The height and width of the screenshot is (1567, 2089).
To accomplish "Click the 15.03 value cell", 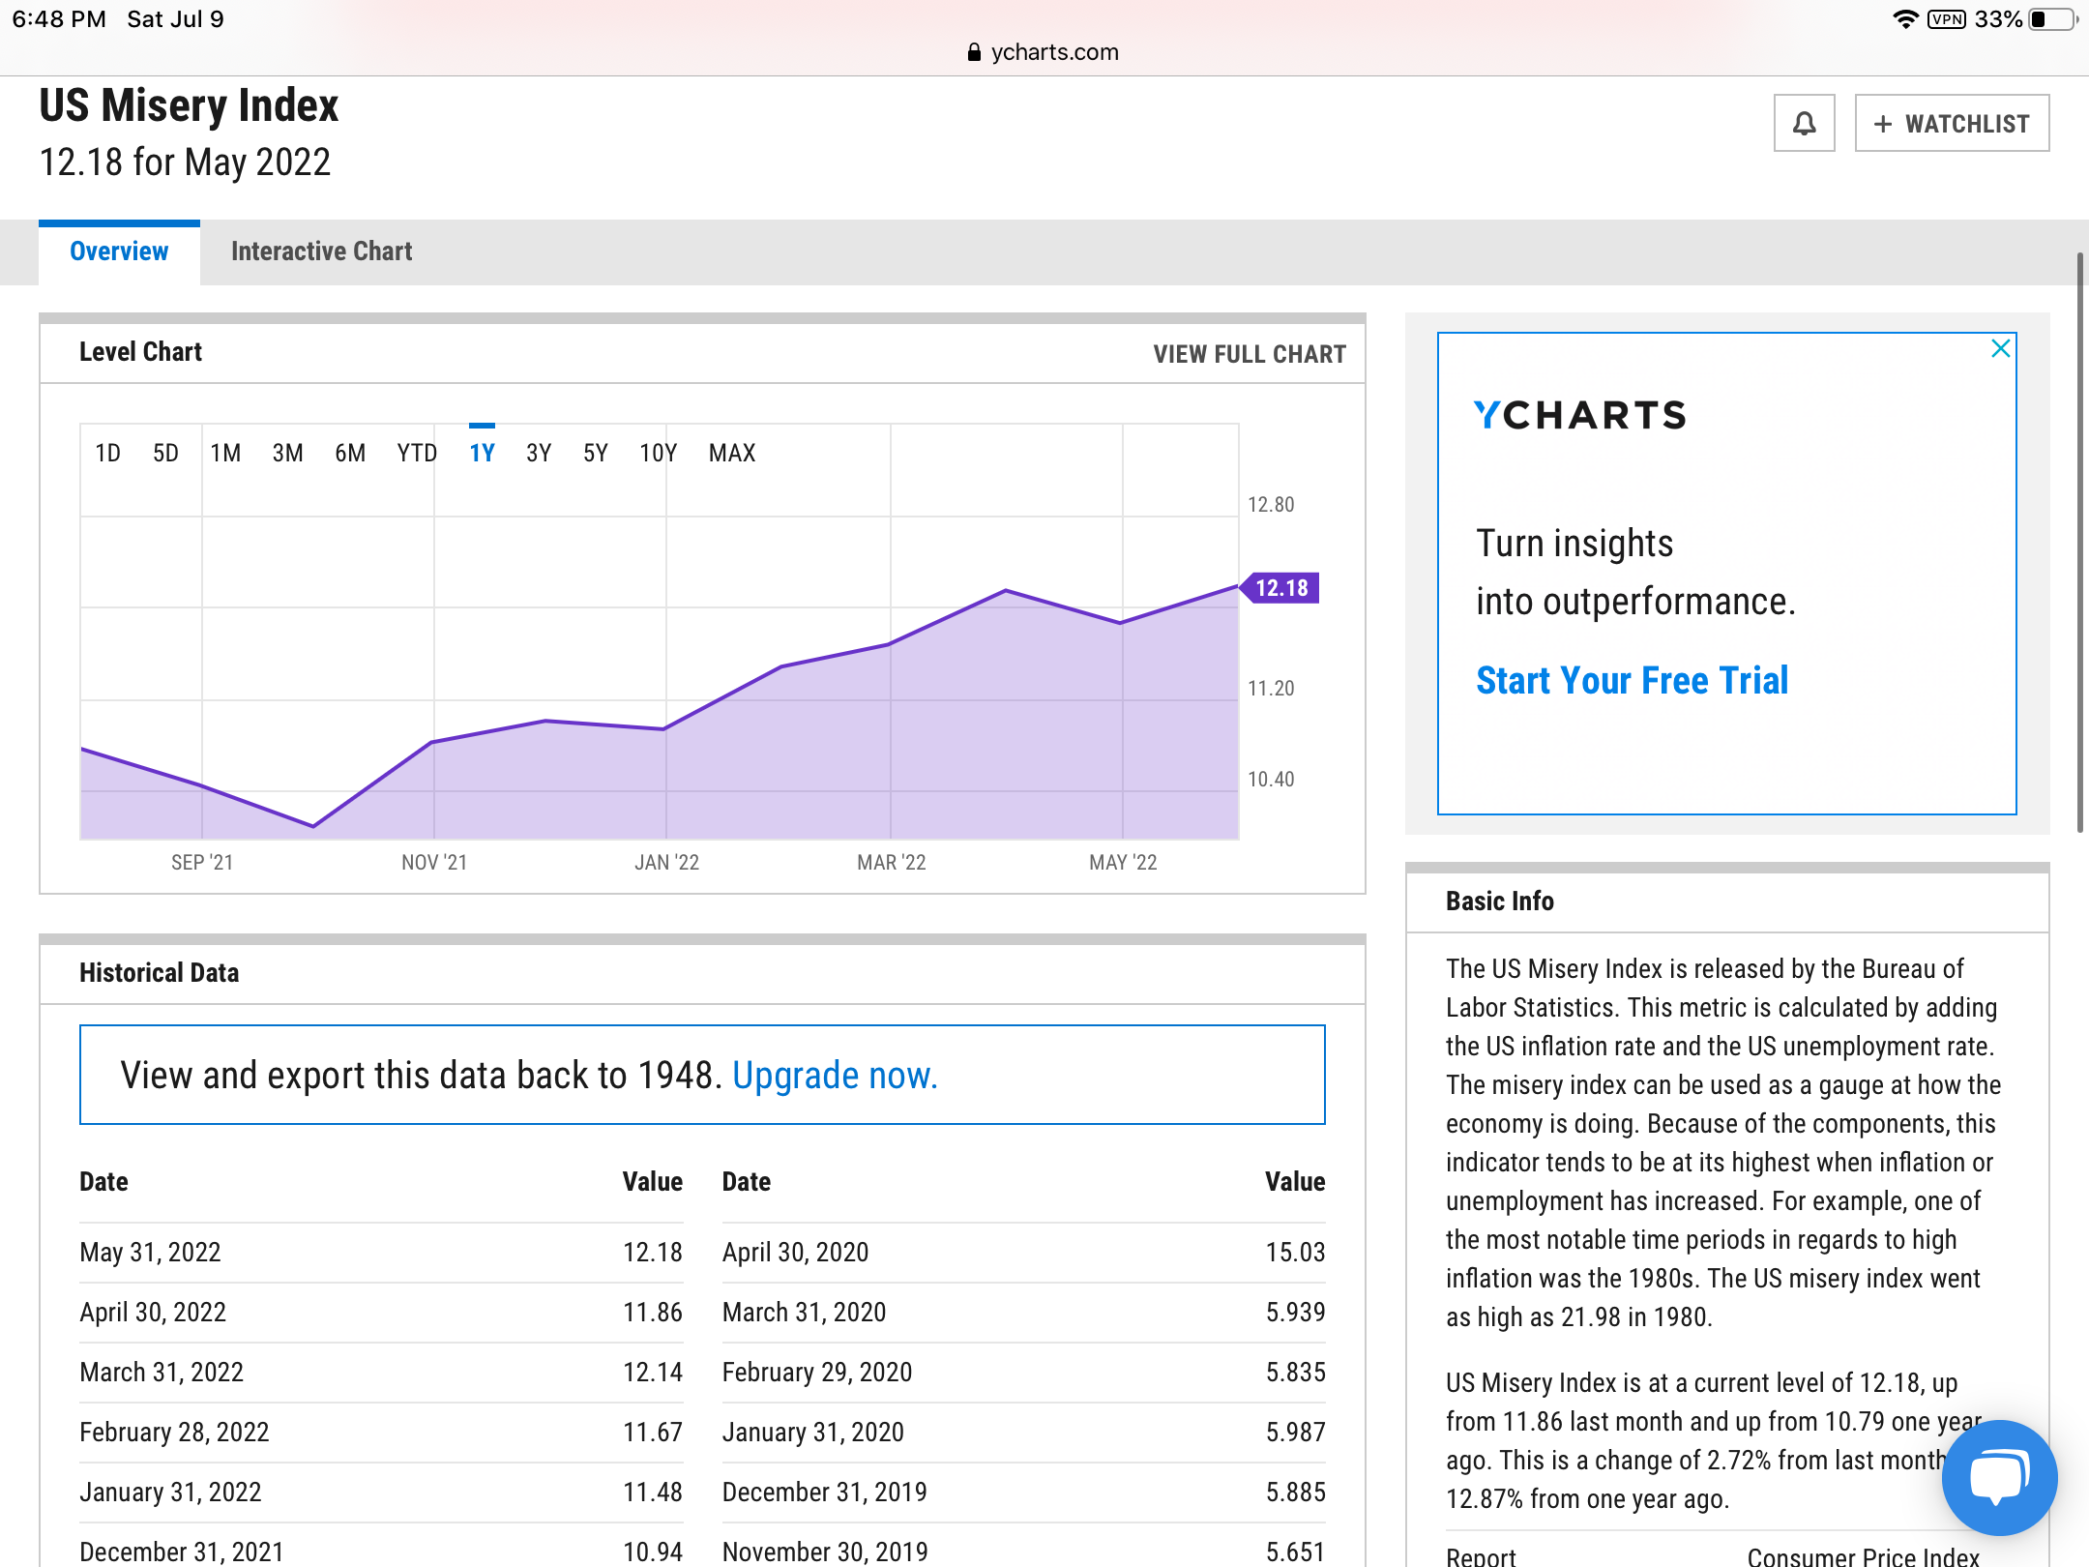I will tap(1295, 1253).
